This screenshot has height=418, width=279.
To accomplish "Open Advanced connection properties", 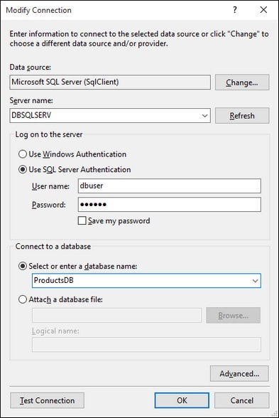I will pos(239,373).
